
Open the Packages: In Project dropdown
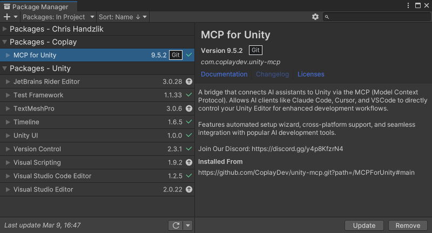click(x=58, y=17)
